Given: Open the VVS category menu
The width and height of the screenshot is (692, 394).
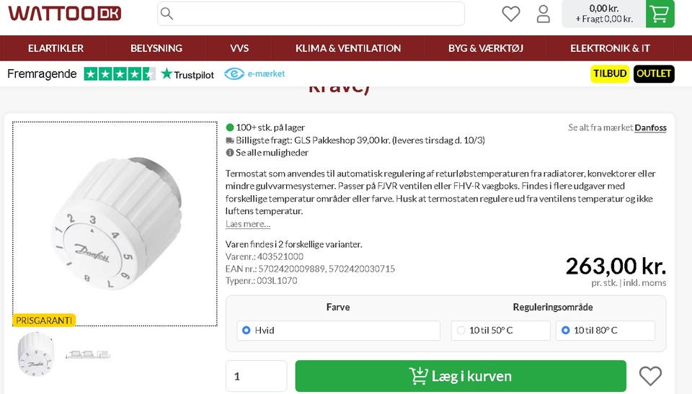Looking at the screenshot, I should click(x=239, y=48).
